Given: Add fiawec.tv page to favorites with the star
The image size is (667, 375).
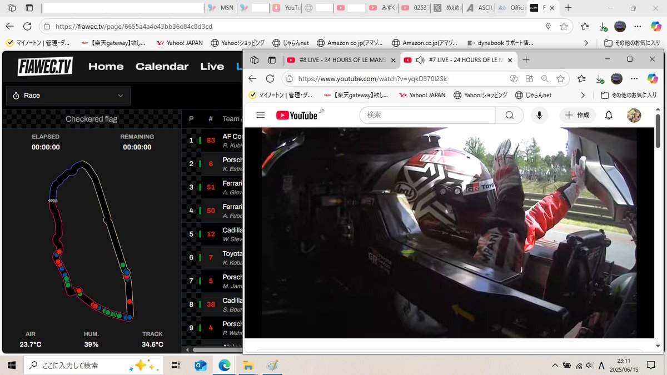Looking at the screenshot, I should tap(564, 26).
